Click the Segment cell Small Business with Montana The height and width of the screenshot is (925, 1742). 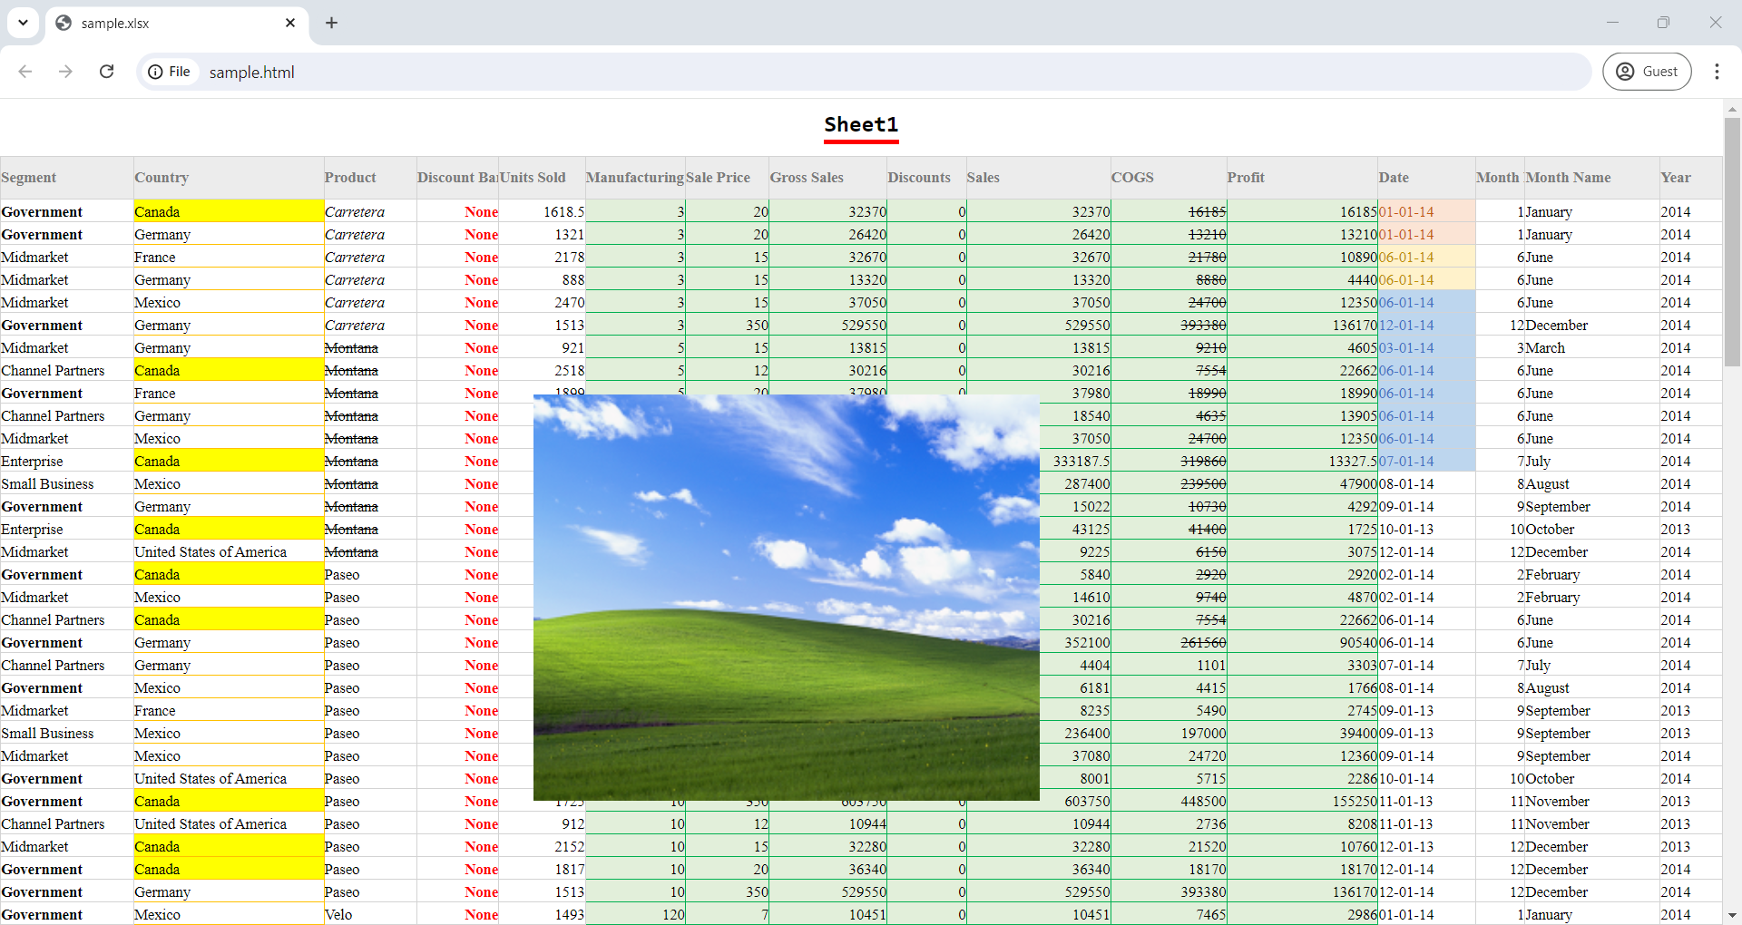[x=67, y=483]
